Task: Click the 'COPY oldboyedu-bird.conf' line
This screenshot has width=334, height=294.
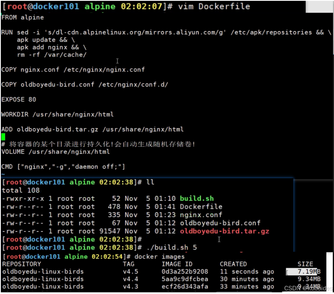Action: pyautogui.click(x=85, y=84)
